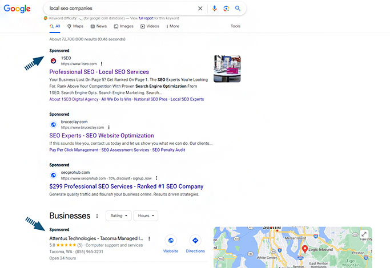Open the Rating filter dropdown

119,216
